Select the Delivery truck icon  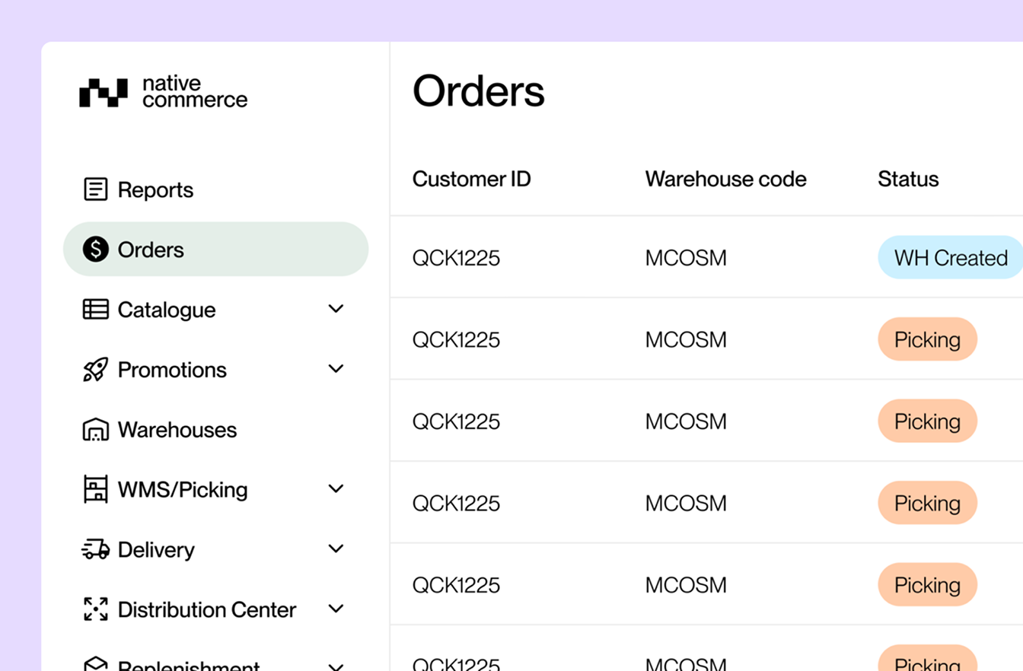tap(94, 549)
